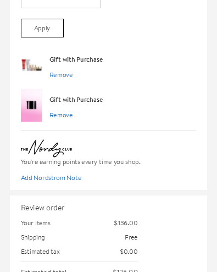217x272 pixels.
Task: Select the Your items label
Action: (36, 223)
